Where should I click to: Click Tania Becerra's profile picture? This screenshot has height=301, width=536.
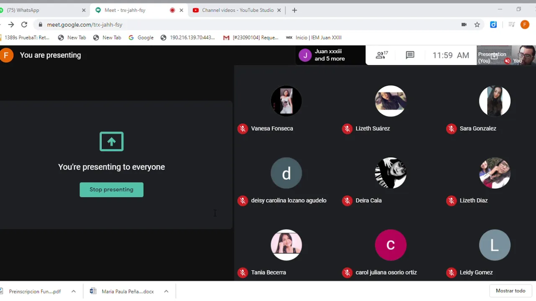click(286, 245)
